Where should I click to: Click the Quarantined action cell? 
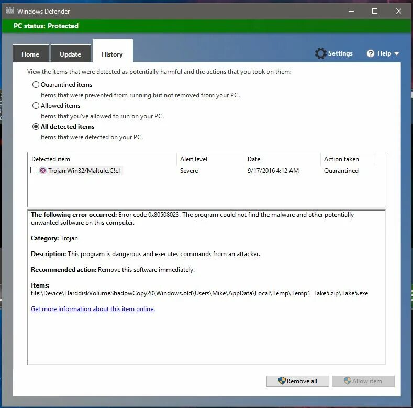(x=341, y=171)
